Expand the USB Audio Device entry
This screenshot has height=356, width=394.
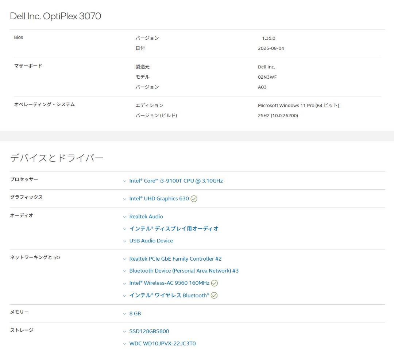pyautogui.click(x=125, y=241)
